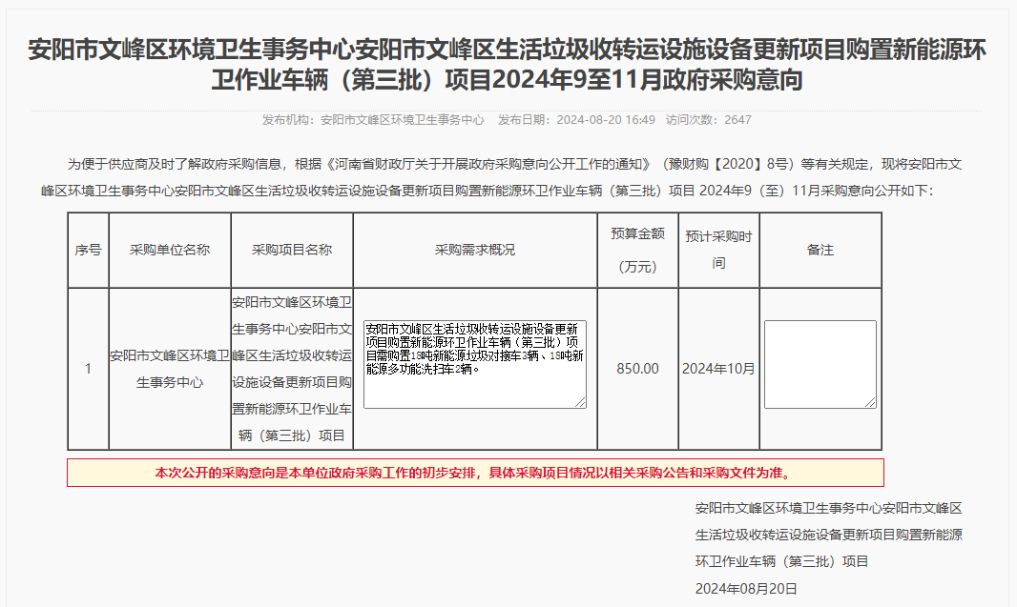Select the signature block project name text
The image size is (1017, 607).
828,536
